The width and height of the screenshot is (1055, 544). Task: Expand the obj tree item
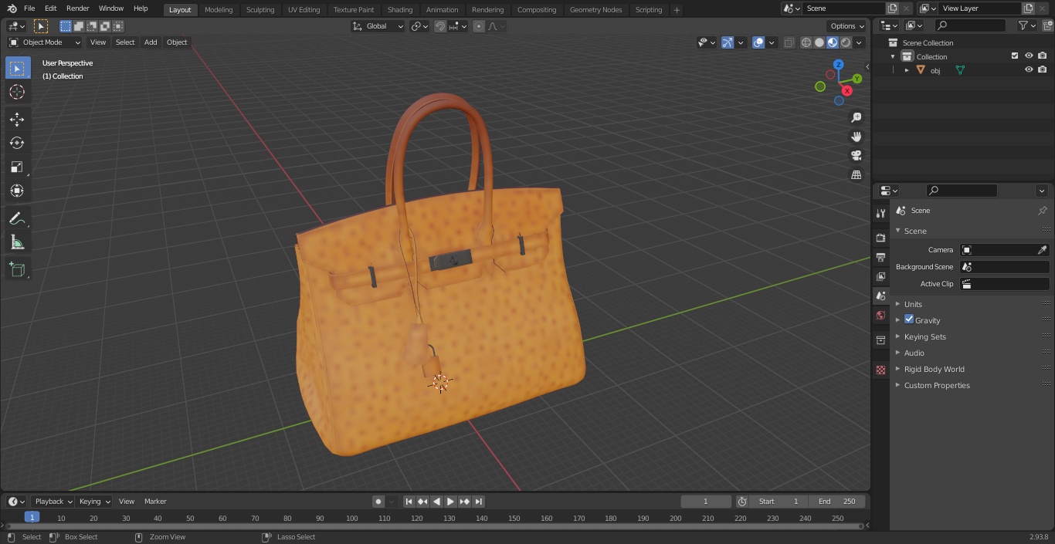pos(907,70)
